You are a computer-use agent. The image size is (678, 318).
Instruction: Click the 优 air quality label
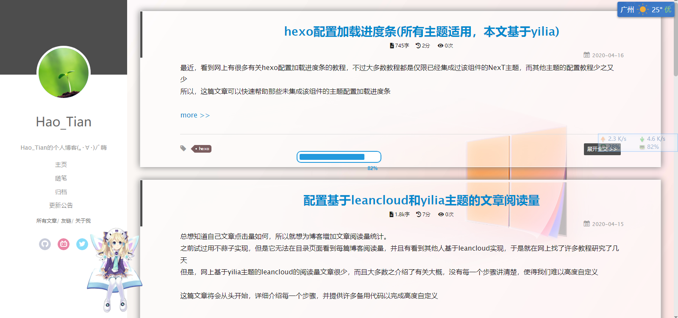click(x=668, y=9)
